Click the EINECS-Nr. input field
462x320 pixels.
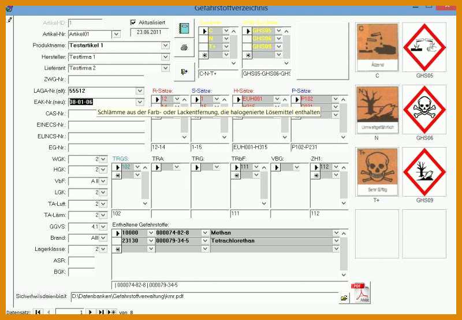pos(106,125)
